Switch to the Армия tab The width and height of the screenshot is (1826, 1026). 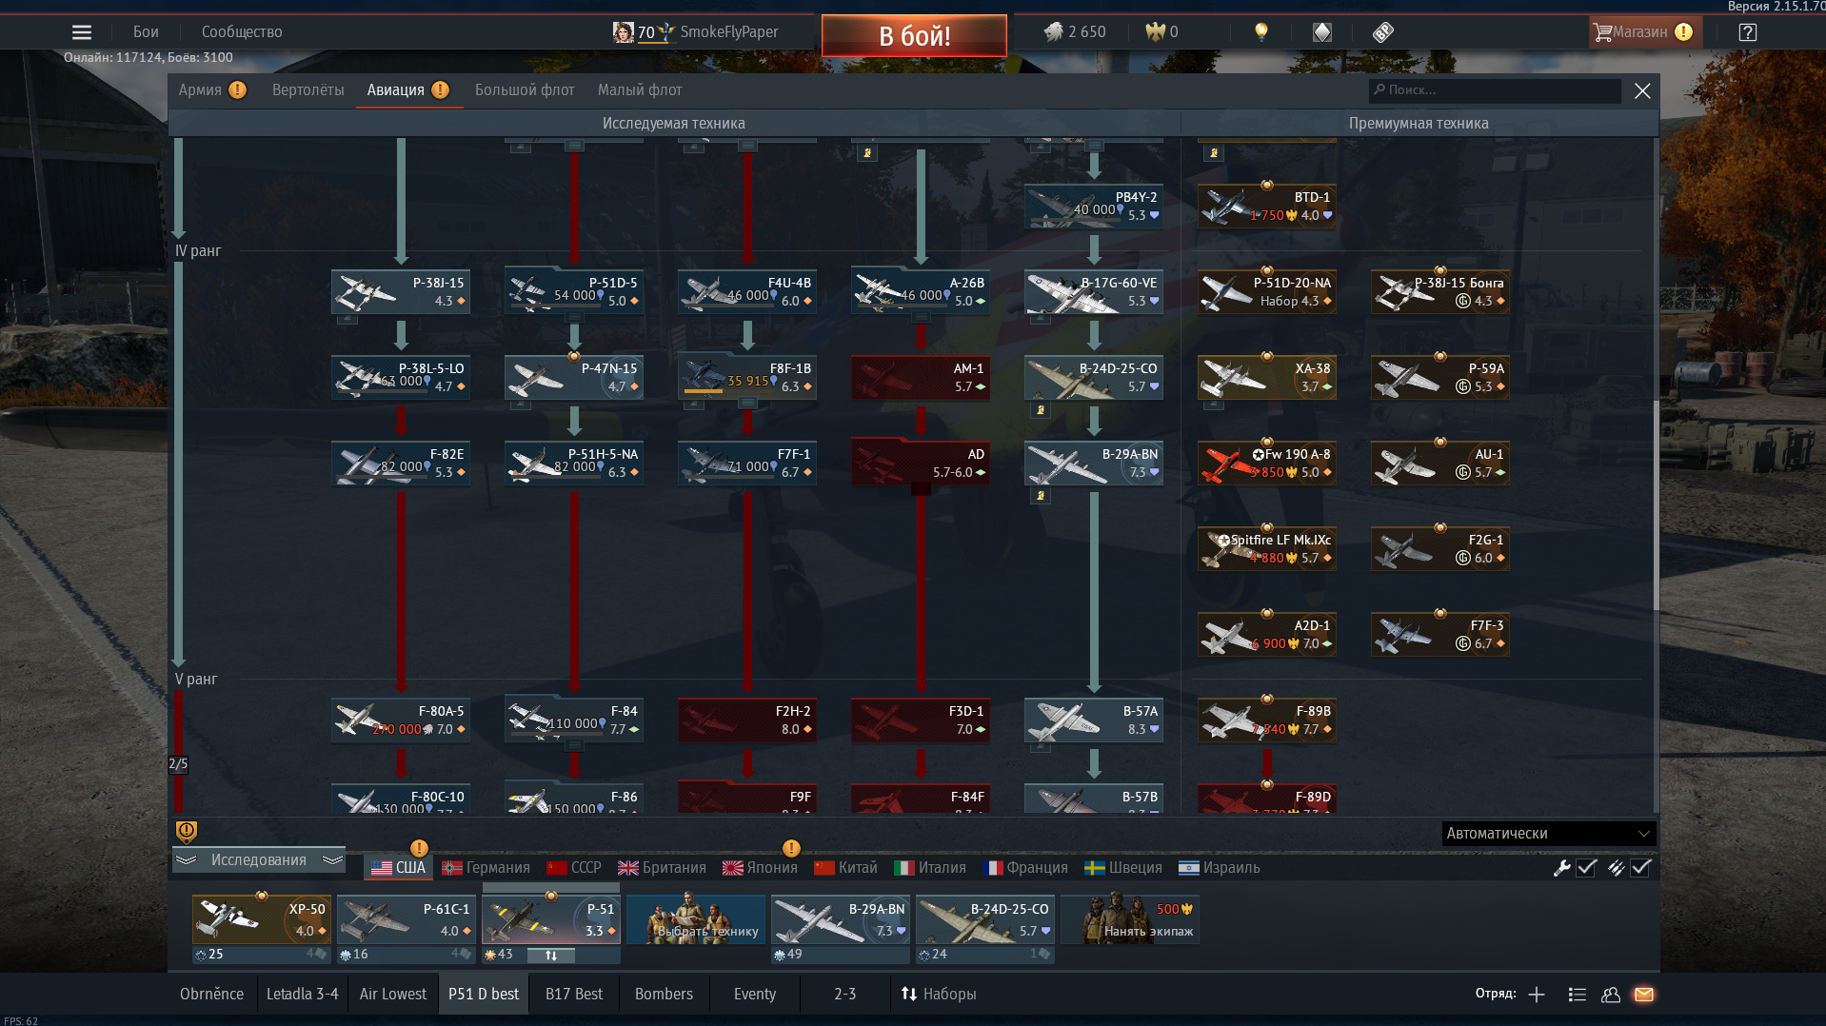pyautogui.click(x=212, y=89)
